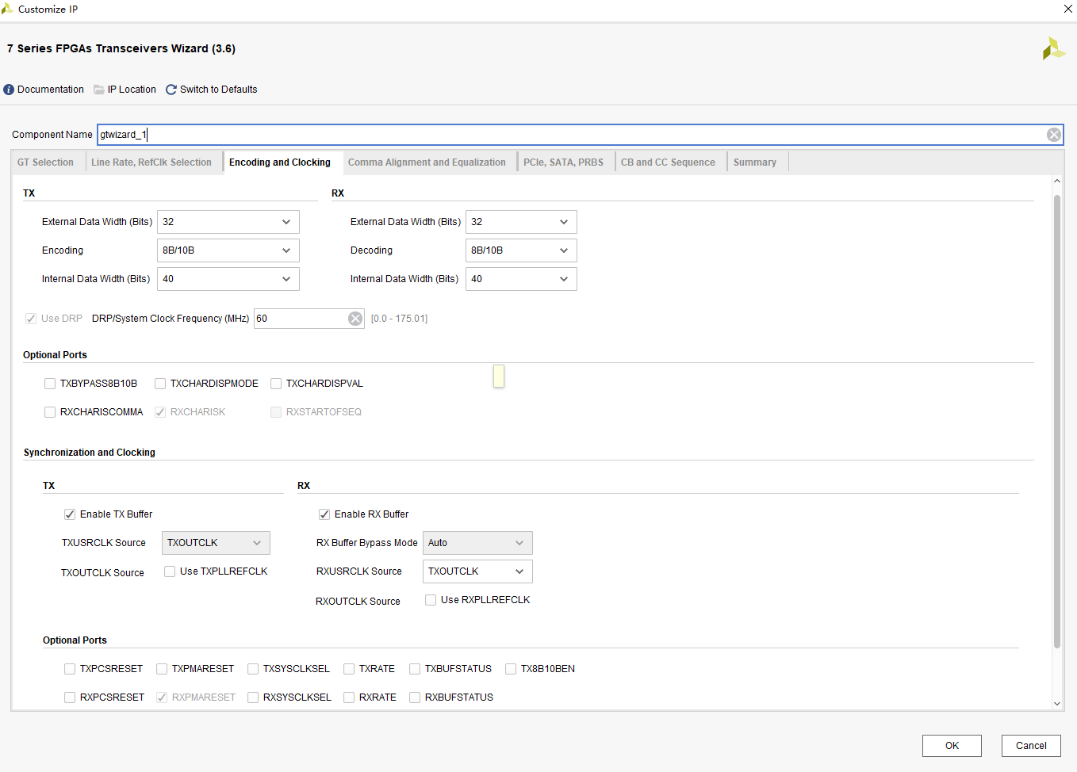Check the RXPCSRESET checkbox
Screen dimensions: 1077x772
(70, 697)
